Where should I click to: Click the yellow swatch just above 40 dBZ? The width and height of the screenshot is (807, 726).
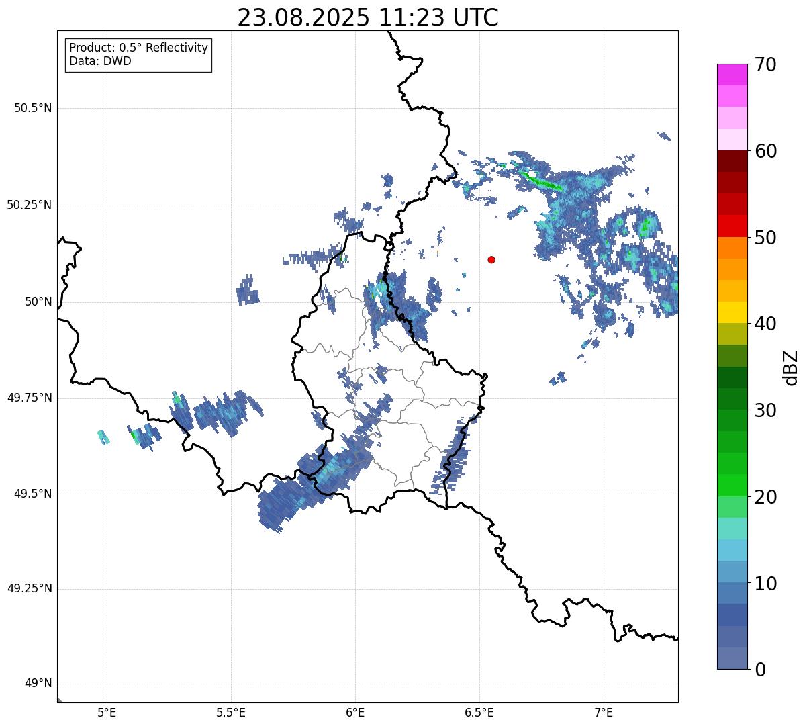[x=732, y=312]
